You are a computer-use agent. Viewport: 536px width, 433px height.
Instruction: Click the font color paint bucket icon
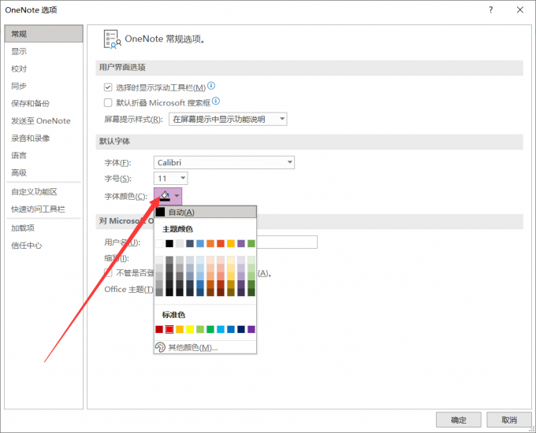[165, 196]
